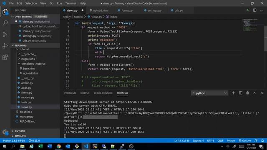Change encoding via UTF-8 status item
267x150 pixels.
pos(211,141)
